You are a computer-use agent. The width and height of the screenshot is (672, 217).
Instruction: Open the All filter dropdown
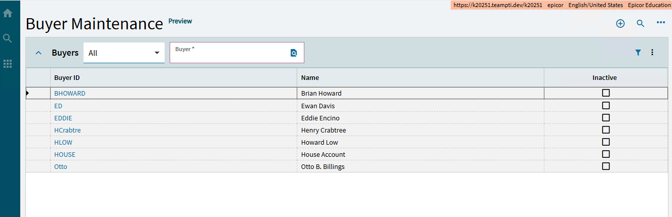(124, 53)
